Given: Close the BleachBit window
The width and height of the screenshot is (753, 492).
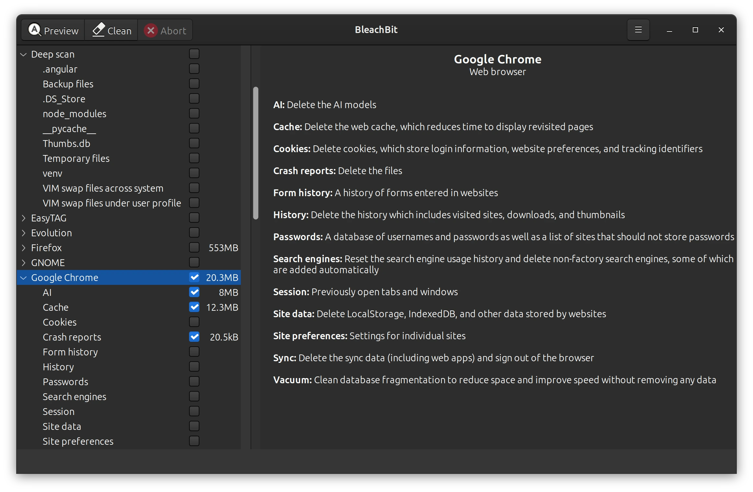Looking at the screenshot, I should [x=721, y=30].
